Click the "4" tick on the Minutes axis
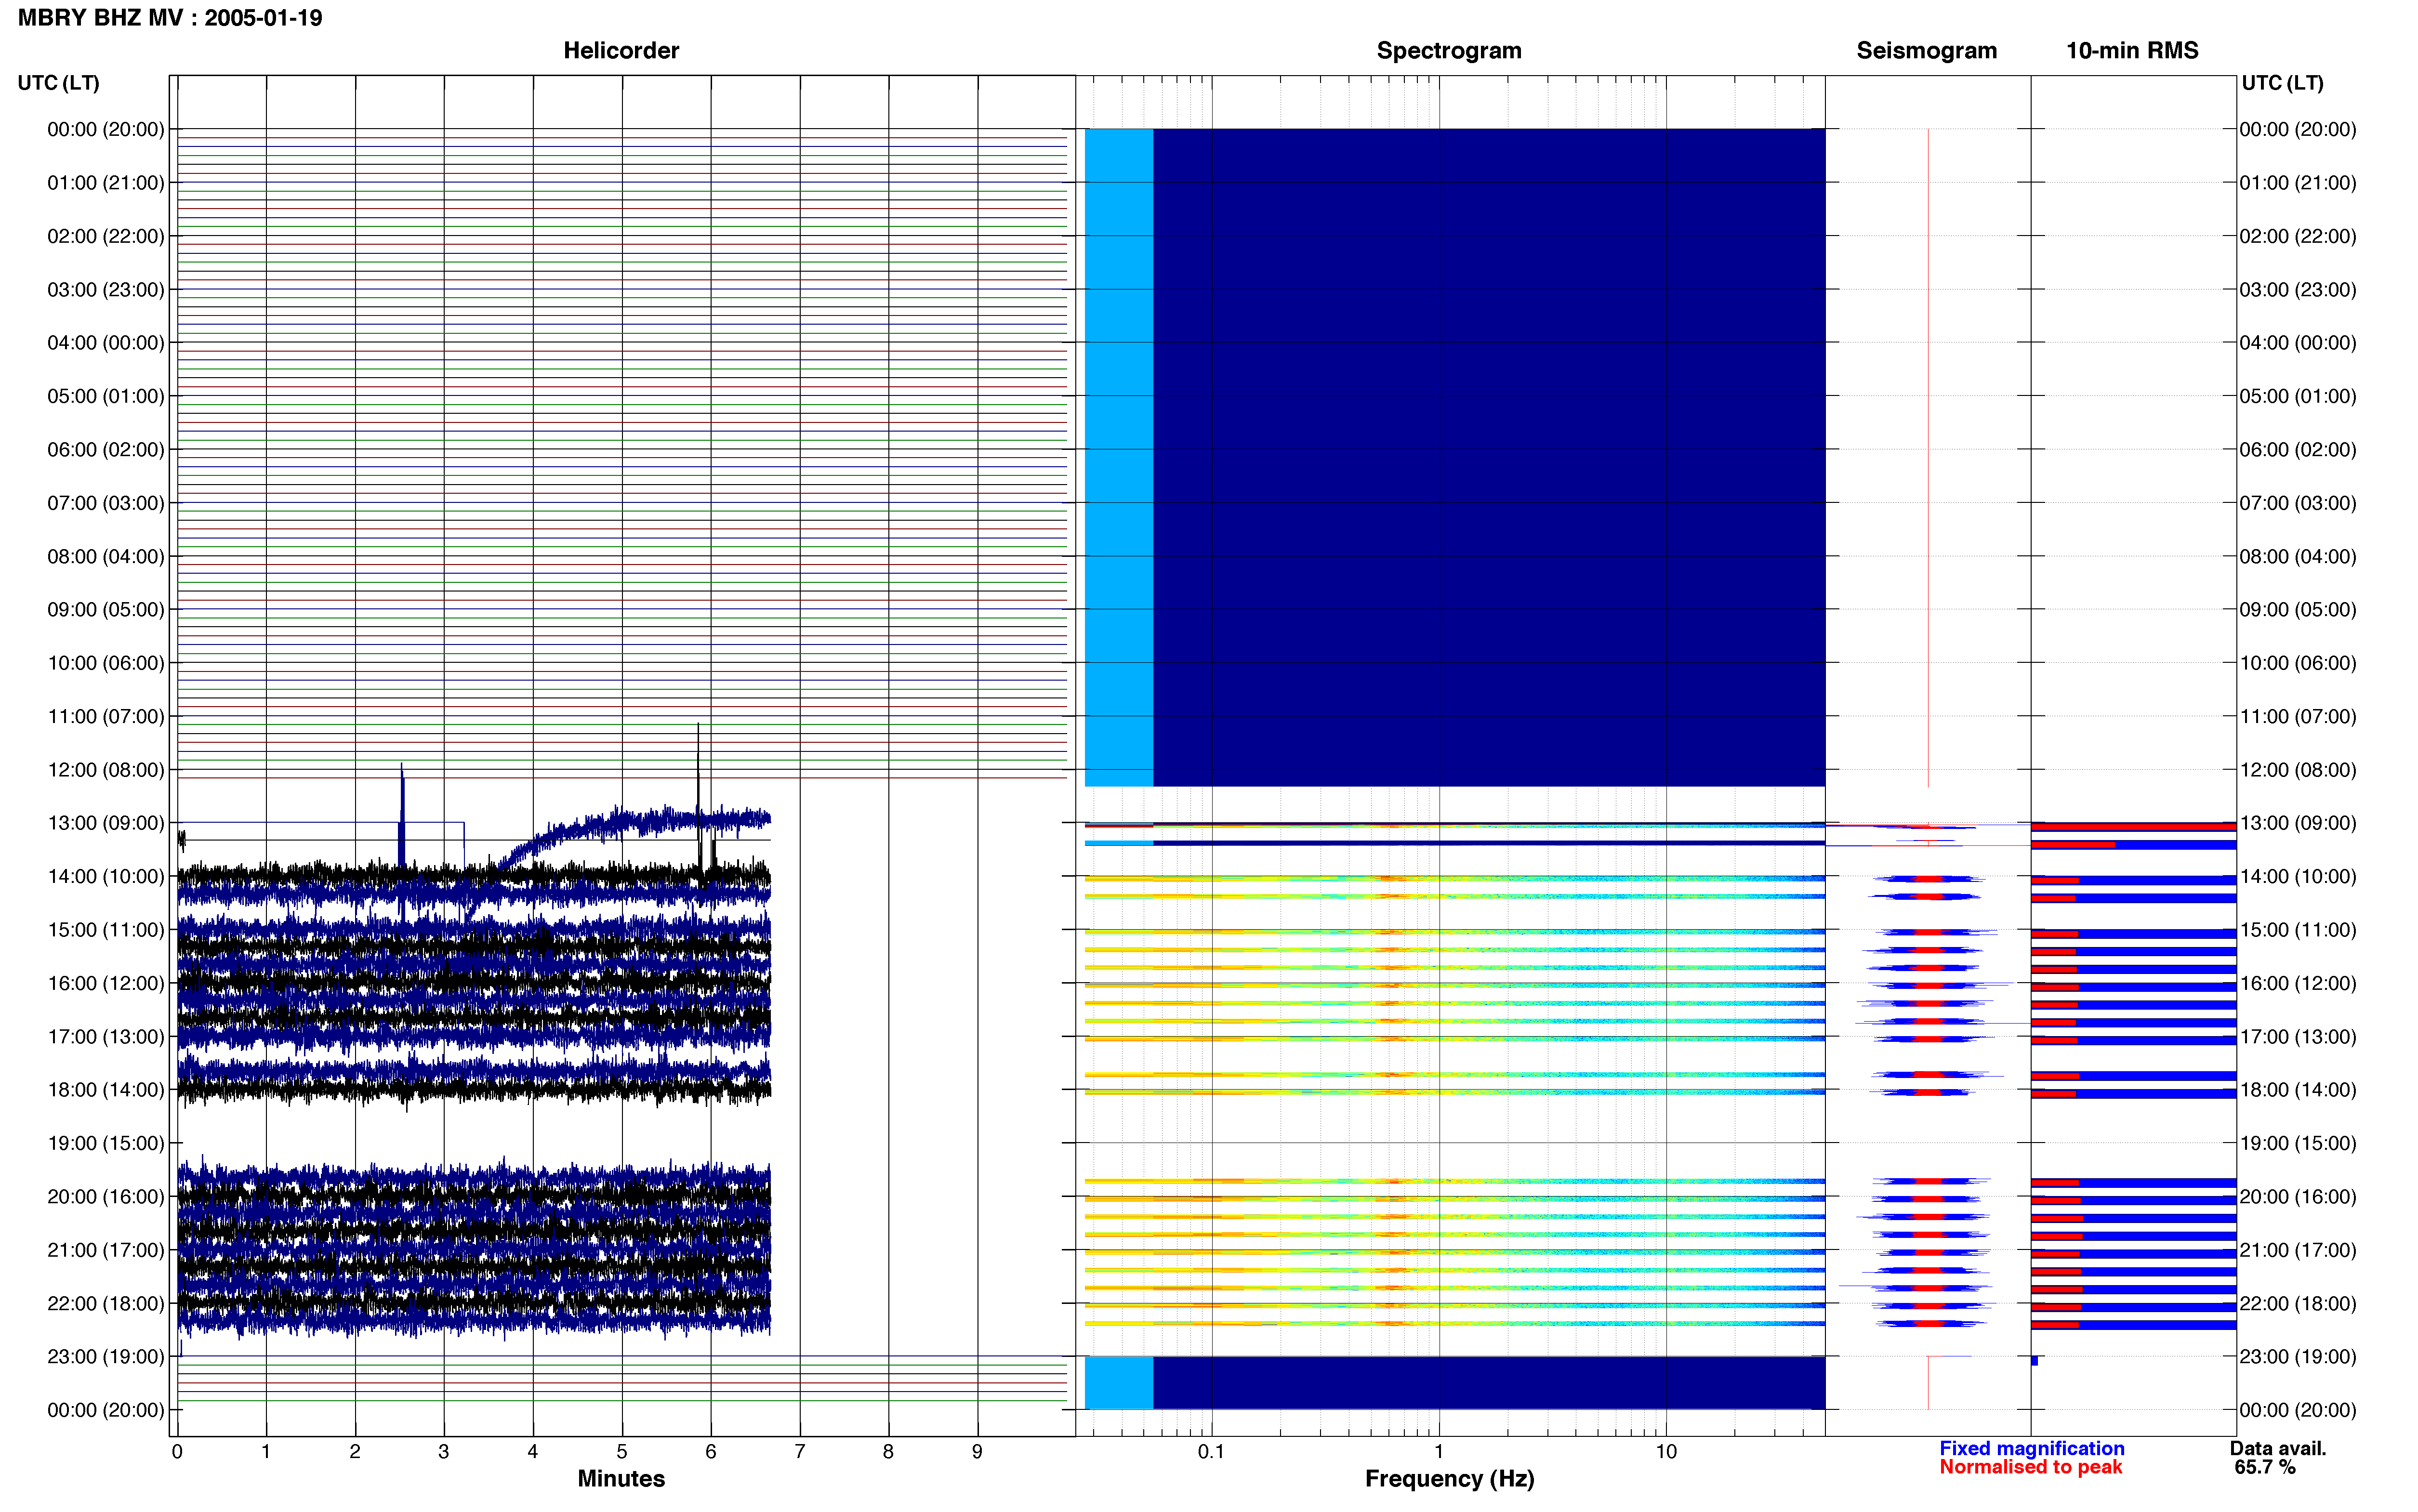 tap(533, 1451)
